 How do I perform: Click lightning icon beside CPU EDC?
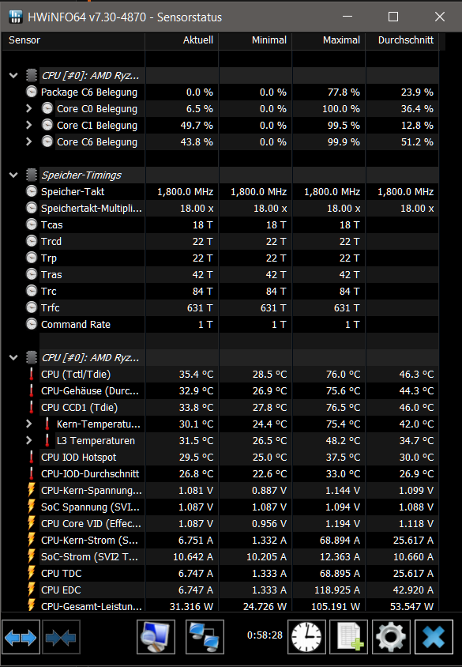click(x=31, y=590)
